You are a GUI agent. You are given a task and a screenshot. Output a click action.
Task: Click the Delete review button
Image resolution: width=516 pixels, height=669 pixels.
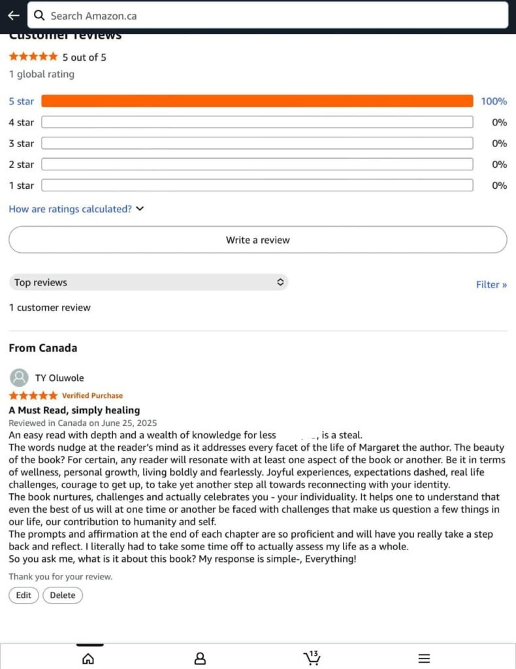coord(63,595)
